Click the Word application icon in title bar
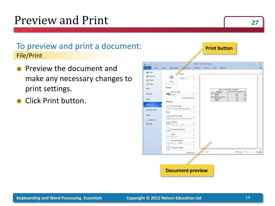The image size is (275, 206). (x=145, y=64)
